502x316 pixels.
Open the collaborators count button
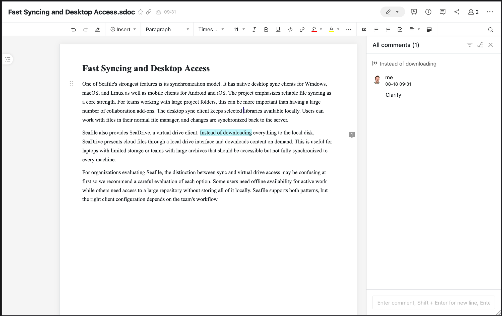pyautogui.click(x=473, y=12)
